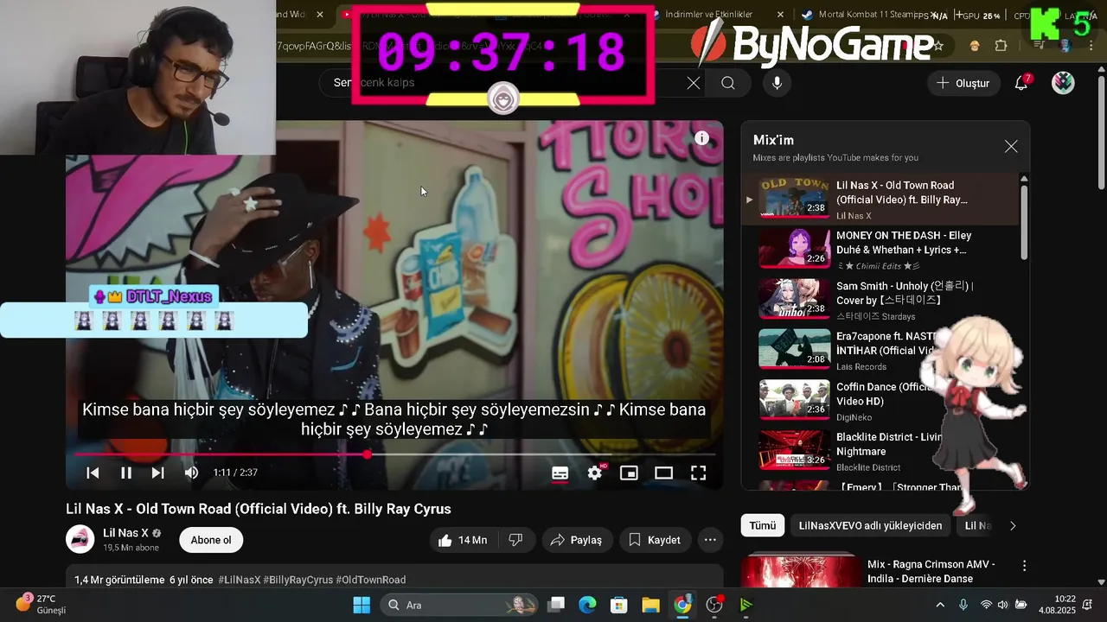Open the taskbar volume speaker icon
The width and height of the screenshot is (1107, 622).
(1003, 605)
